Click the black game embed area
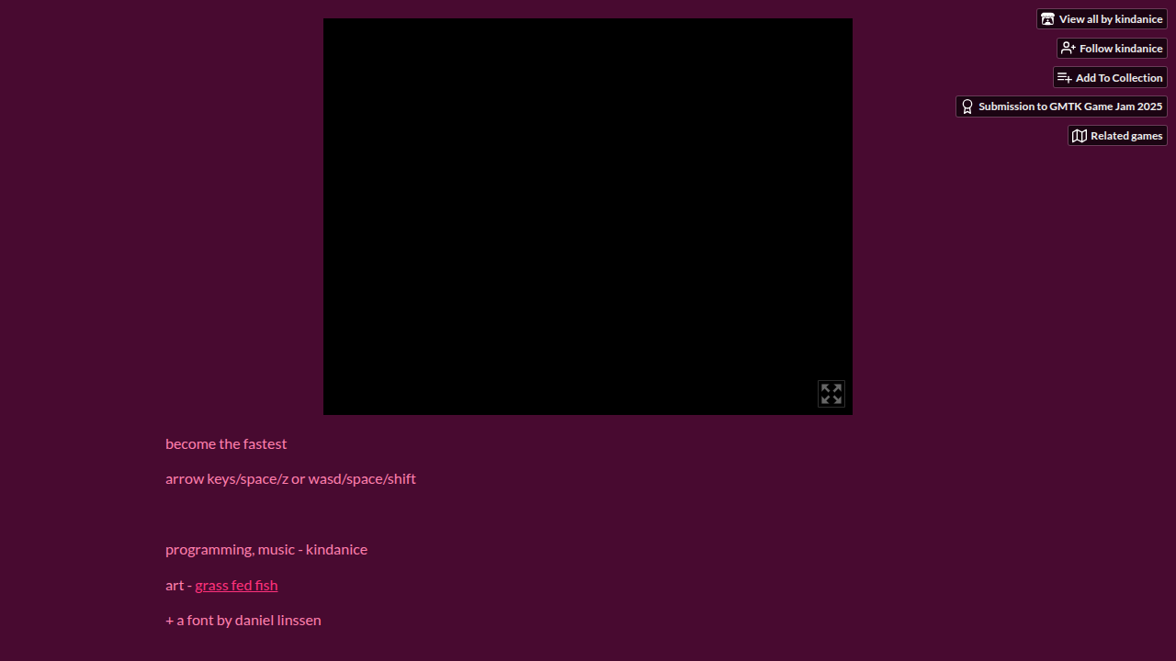 click(588, 217)
